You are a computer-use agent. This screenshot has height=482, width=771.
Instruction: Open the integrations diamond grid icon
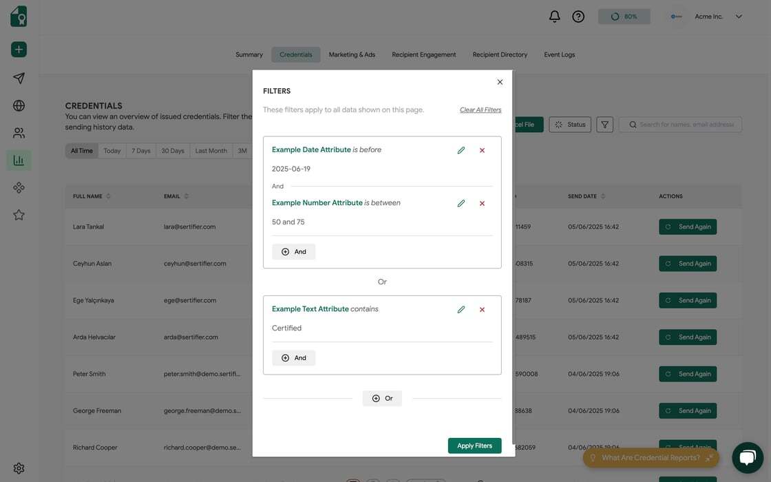click(x=19, y=187)
